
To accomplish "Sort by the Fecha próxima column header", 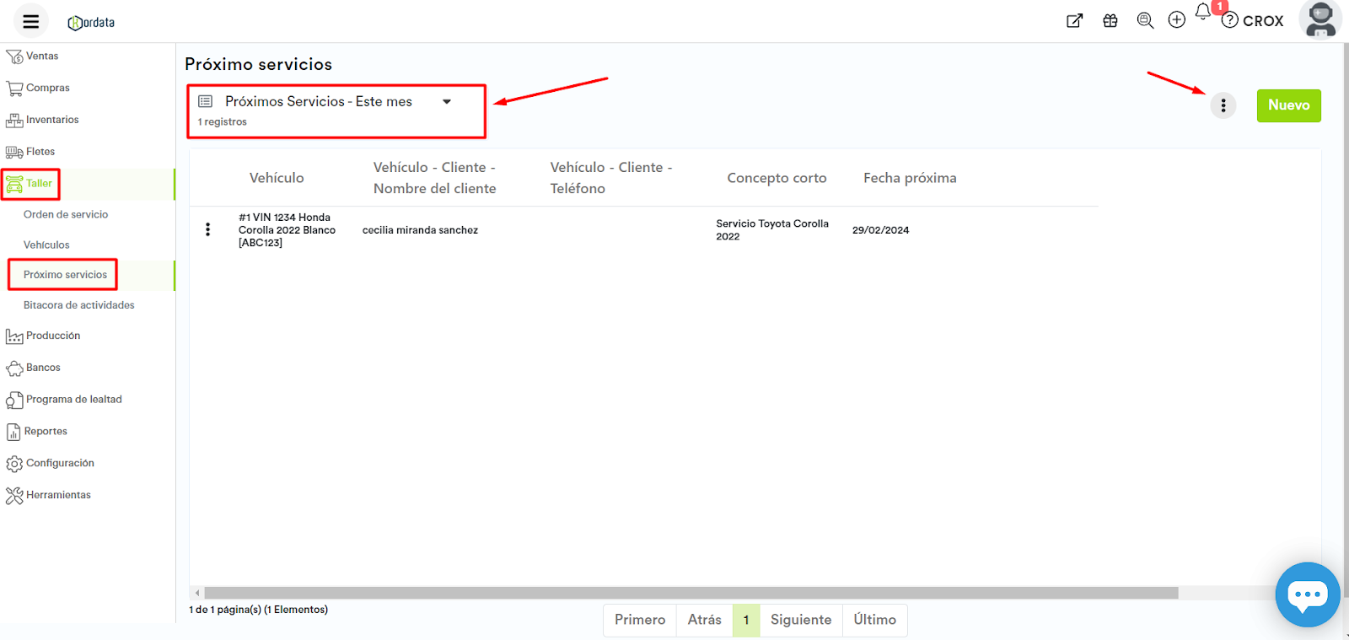I will click(910, 178).
